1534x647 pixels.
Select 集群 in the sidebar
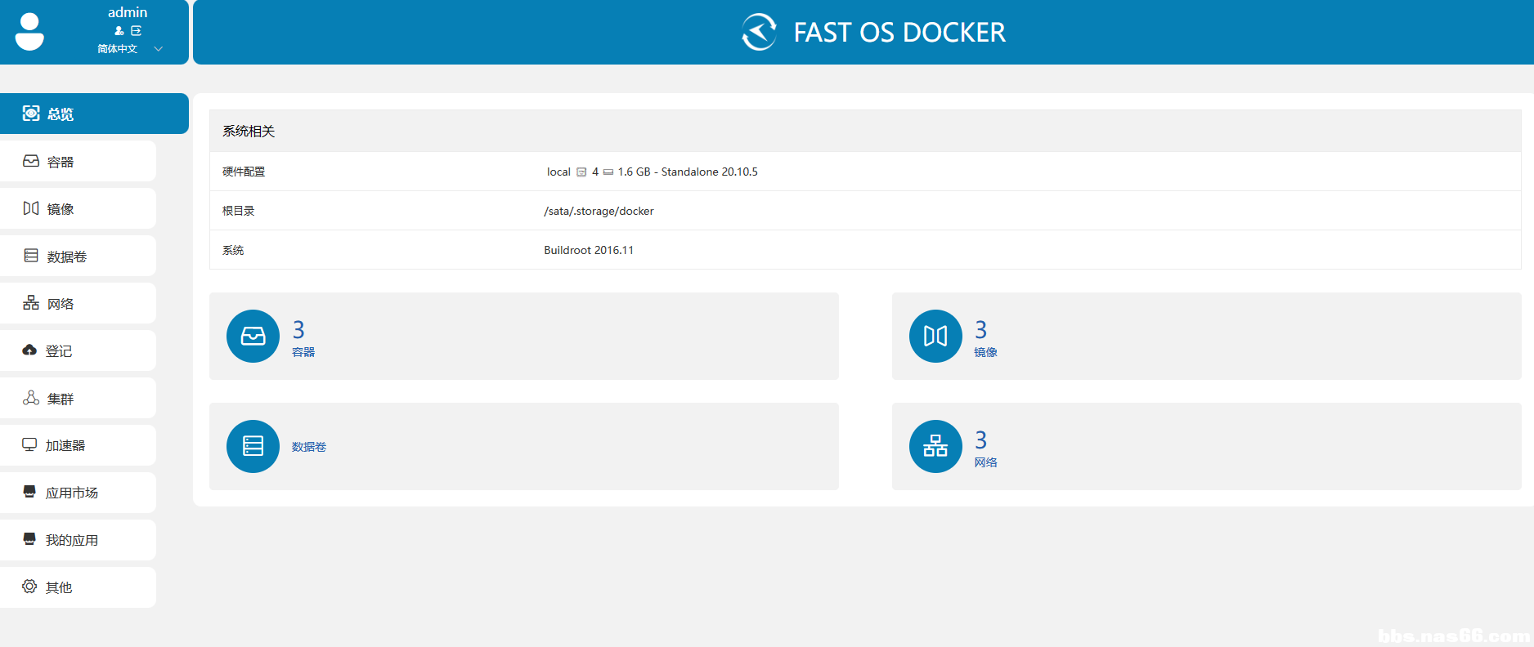[x=78, y=399]
